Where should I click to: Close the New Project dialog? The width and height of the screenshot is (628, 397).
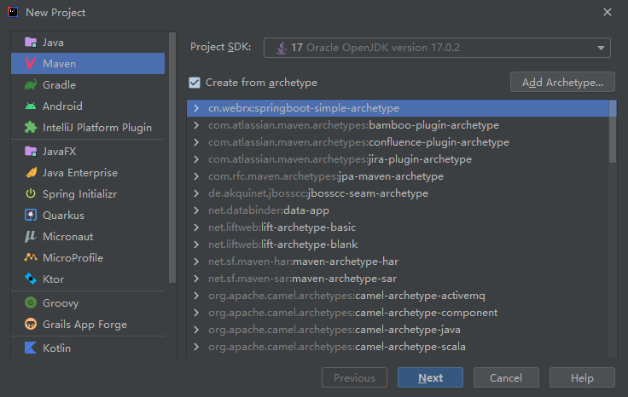tap(608, 13)
